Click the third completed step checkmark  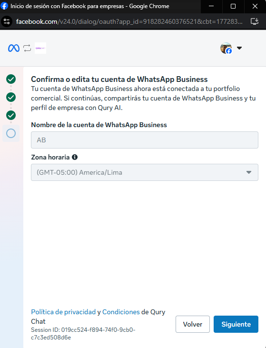coord(11,115)
